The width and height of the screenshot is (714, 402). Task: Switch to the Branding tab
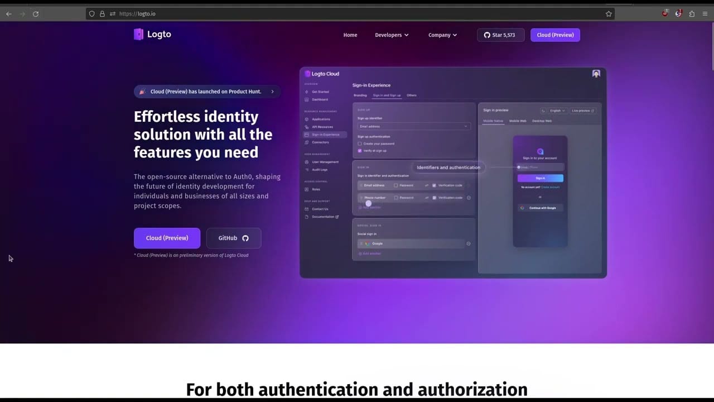360,95
